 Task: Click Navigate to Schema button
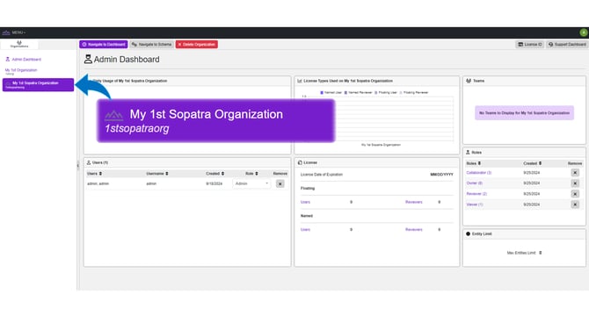pyautogui.click(x=152, y=44)
